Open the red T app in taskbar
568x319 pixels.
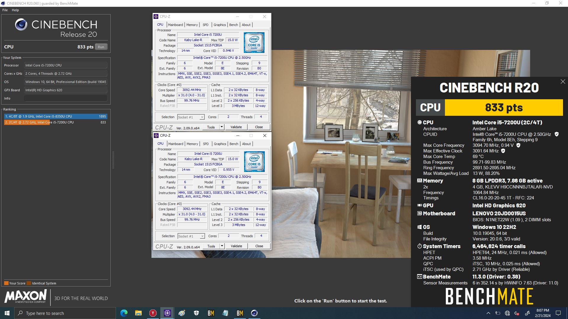(153, 313)
